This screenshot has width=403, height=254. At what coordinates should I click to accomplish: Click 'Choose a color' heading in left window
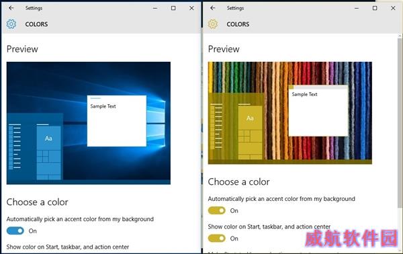pyautogui.click(x=37, y=202)
